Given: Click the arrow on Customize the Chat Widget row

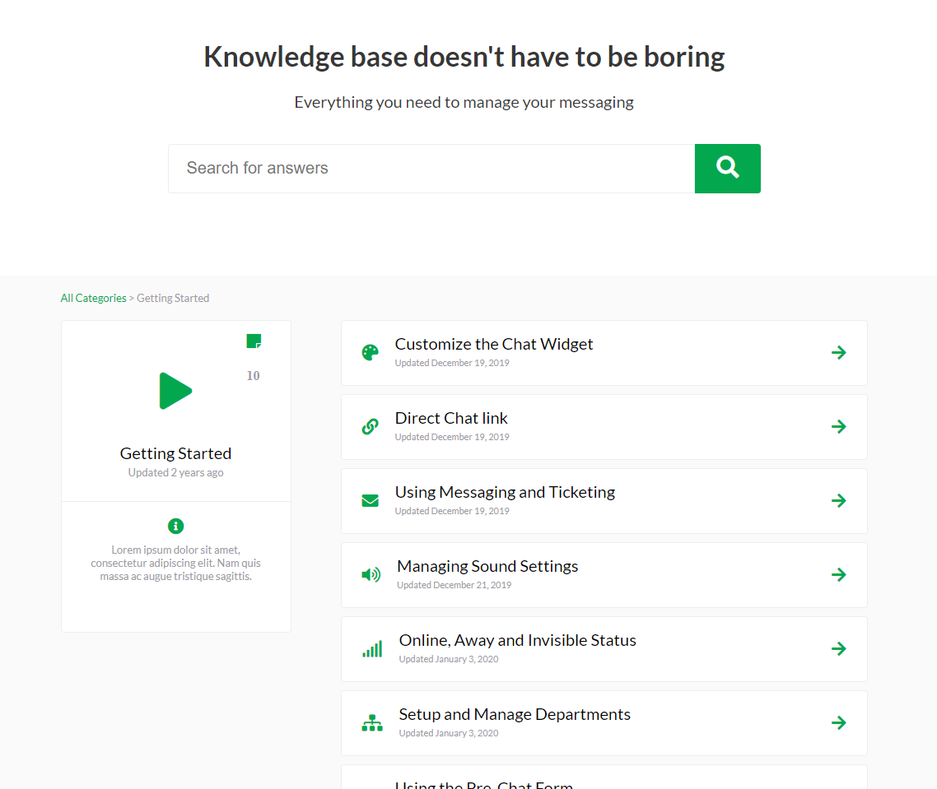Looking at the screenshot, I should pyautogui.click(x=839, y=352).
